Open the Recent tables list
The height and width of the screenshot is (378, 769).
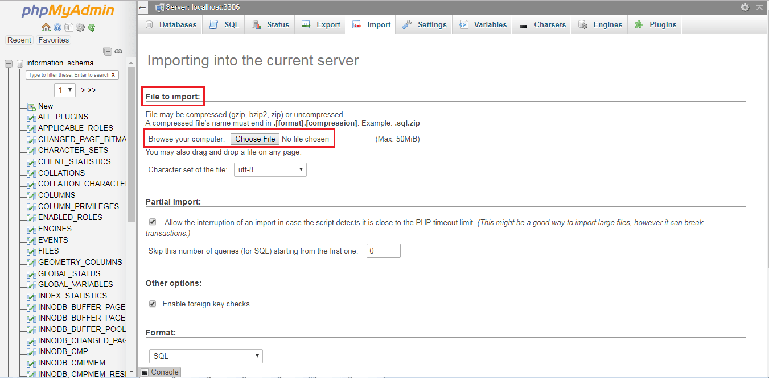click(x=19, y=40)
